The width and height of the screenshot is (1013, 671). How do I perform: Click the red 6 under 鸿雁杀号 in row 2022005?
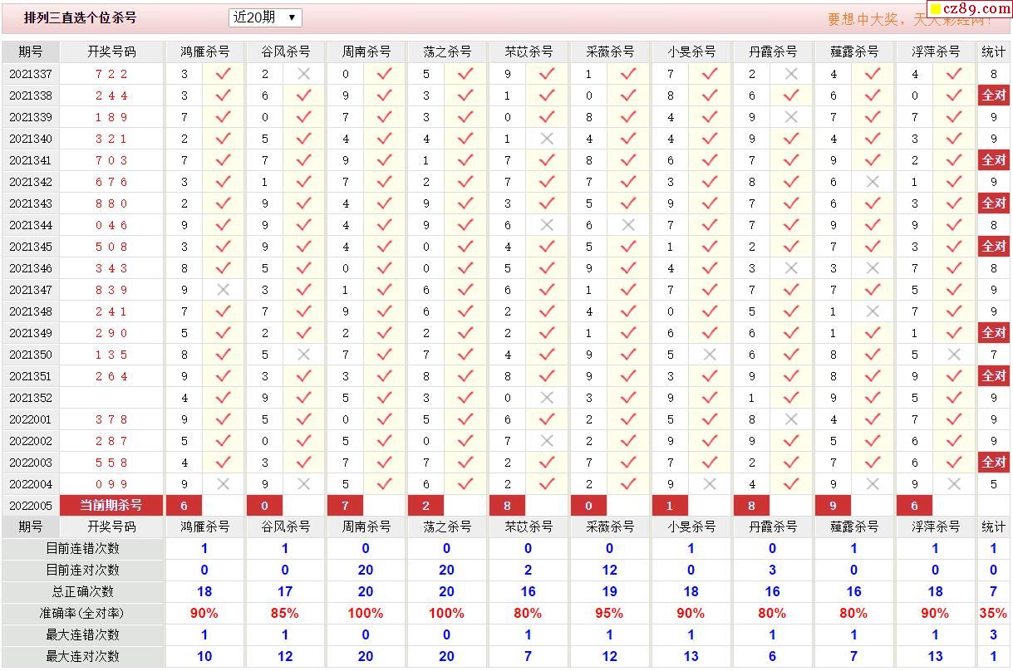click(x=184, y=506)
